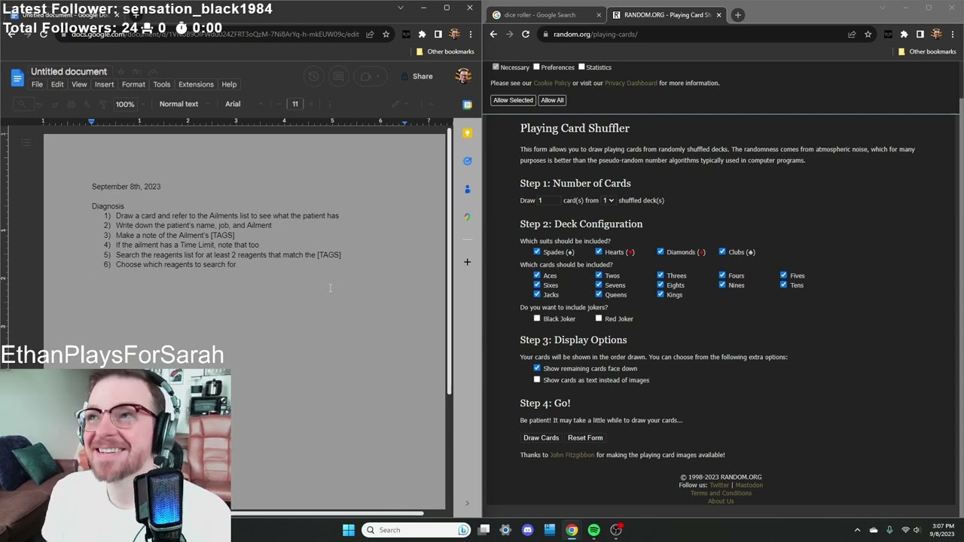
Task: Open Google Docs home via Docs logo
Action: 17,78
